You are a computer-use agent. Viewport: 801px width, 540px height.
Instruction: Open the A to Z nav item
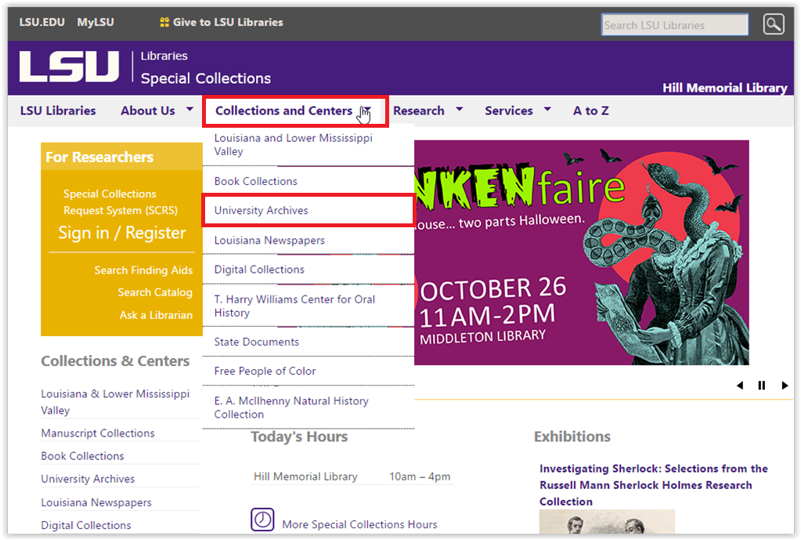(x=591, y=111)
